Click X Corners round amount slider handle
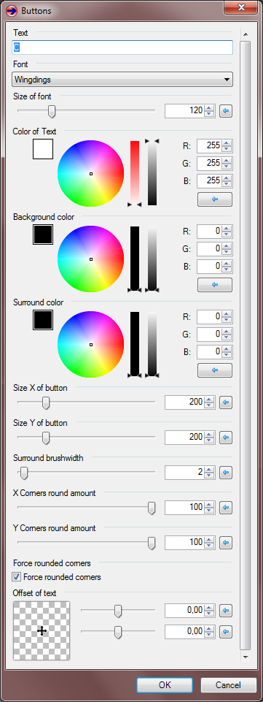 point(152,508)
